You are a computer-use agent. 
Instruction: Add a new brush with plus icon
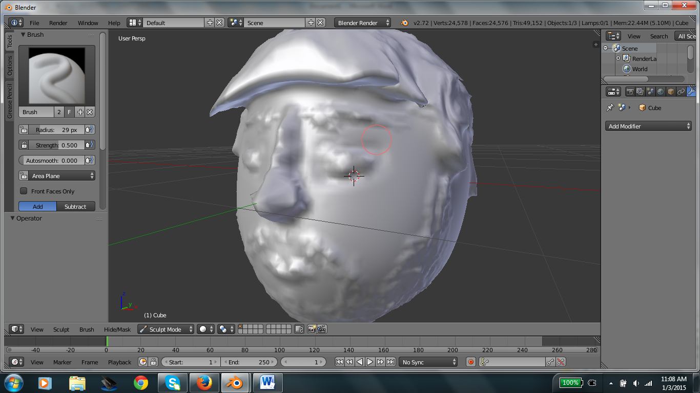pos(80,112)
